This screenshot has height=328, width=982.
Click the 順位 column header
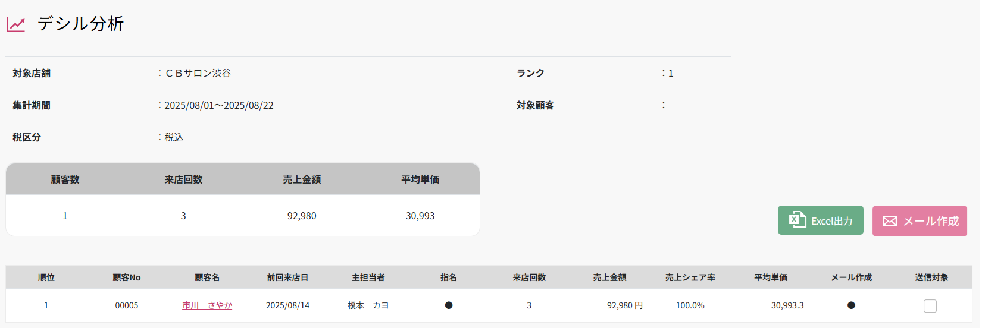[46, 277]
